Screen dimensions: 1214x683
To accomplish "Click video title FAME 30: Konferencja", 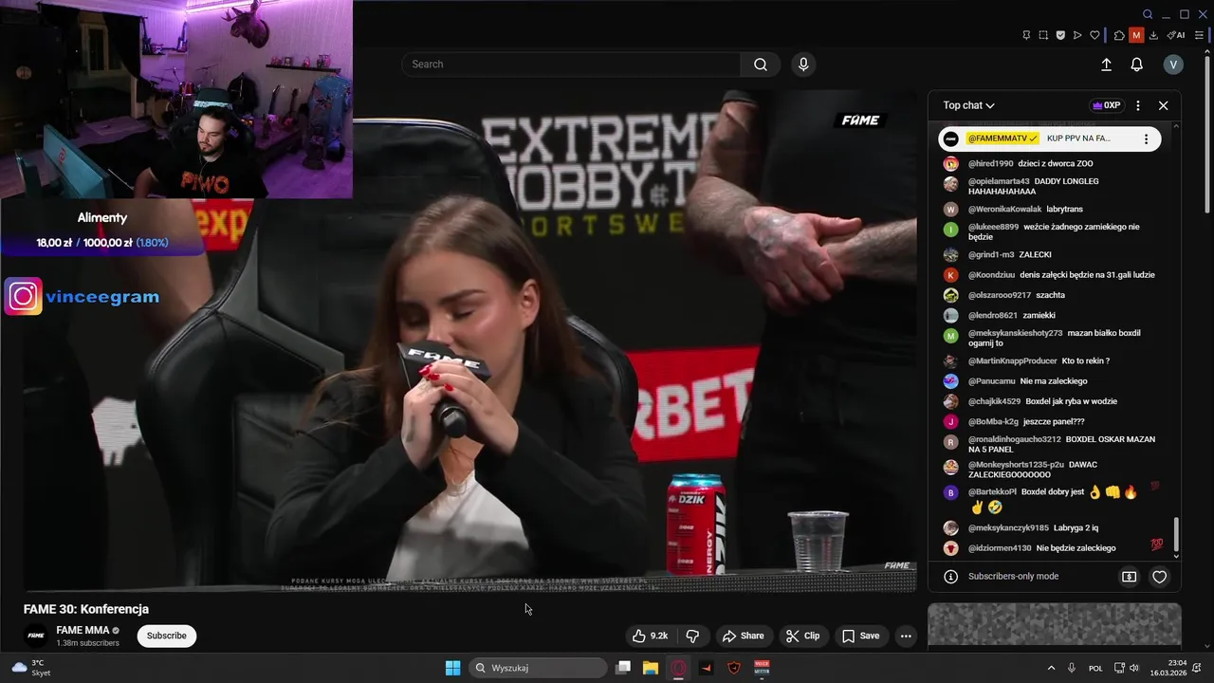I will pos(86,609).
